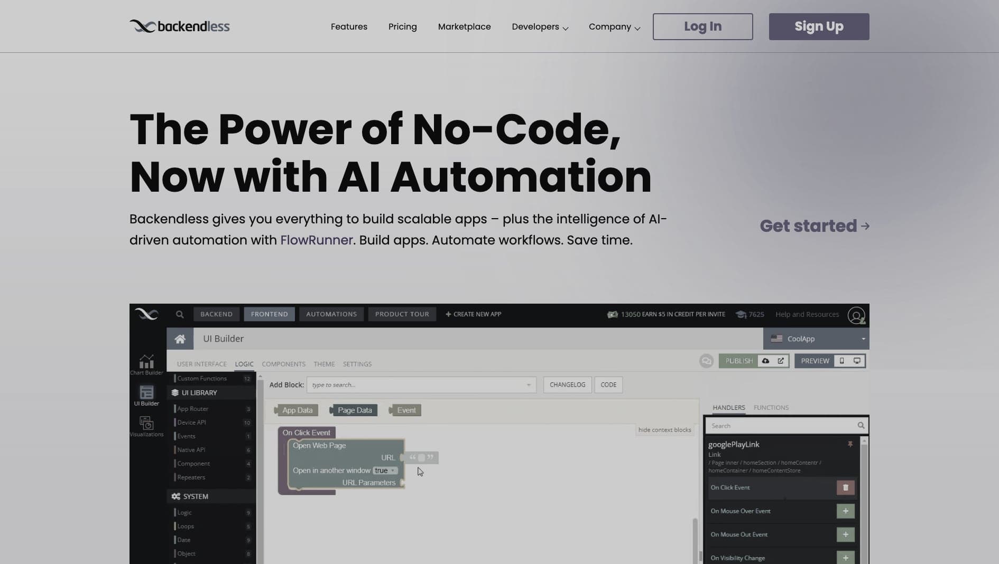Select the LOGIC tab
Image resolution: width=999 pixels, height=564 pixels.
tap(244, 364)
